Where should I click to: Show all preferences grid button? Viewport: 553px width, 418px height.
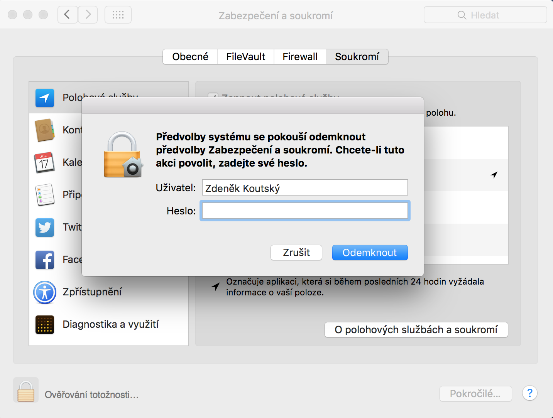click(118, 15)
